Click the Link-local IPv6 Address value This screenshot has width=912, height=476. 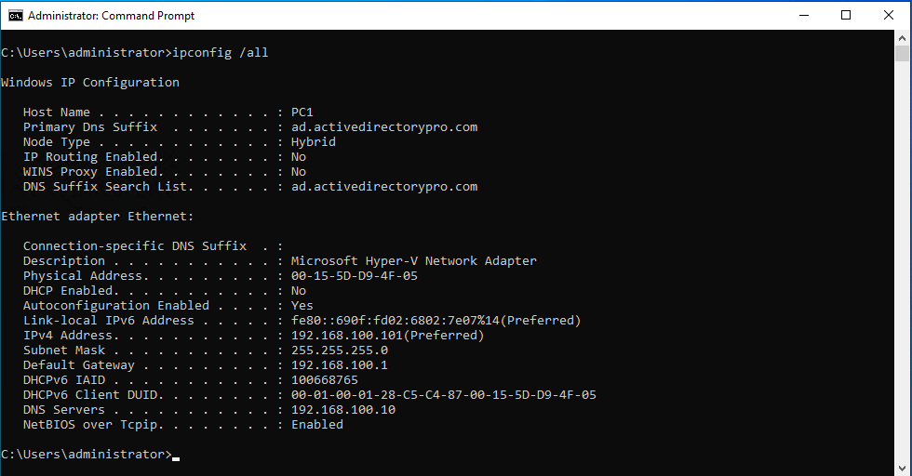pyautogui.click(x=436, y=321)
